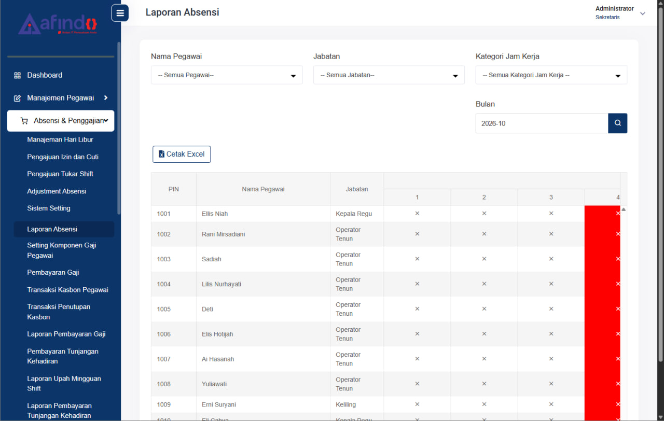Open the Kategori Jam Kerja dropdown

pos(551,75)
